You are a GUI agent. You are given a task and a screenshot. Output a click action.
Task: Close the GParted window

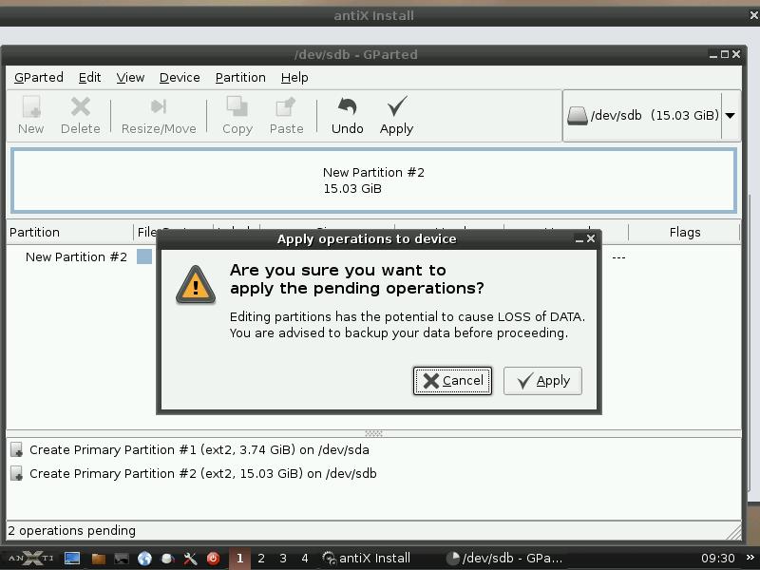(736, 54)
